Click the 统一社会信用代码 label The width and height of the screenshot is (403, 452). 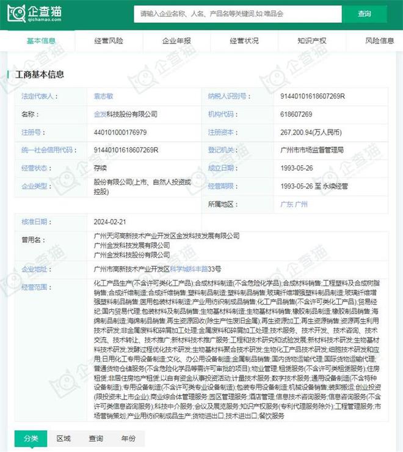coord(49,150)
